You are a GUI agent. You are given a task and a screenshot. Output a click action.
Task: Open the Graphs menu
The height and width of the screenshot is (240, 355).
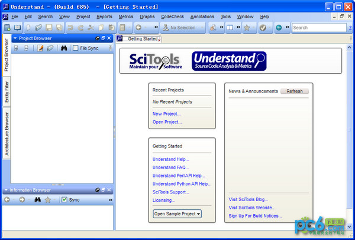click(x=147, y=17)
